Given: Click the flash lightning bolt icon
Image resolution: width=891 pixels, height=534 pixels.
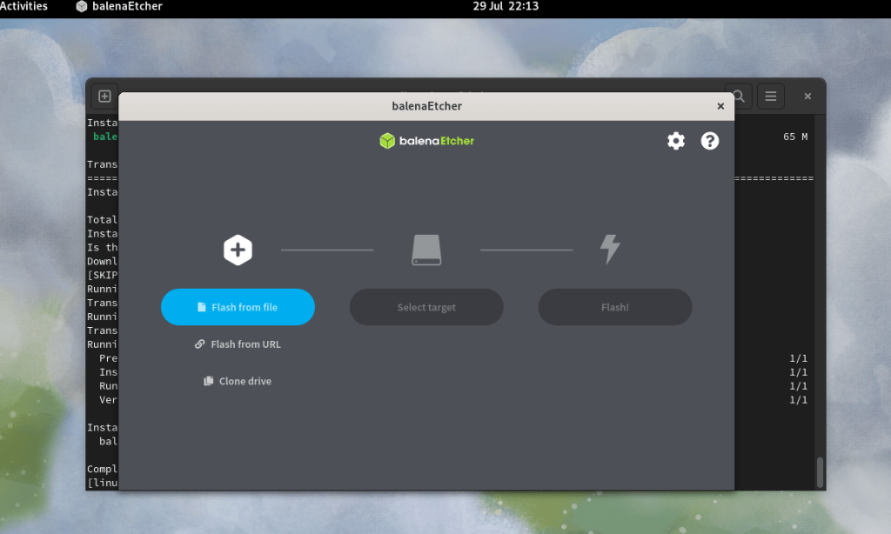Looking at the screenshot, I should click(610, 249).
